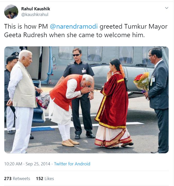Open the @kaushkrahul handle link
174x186 pixels.
coord(35,15)
